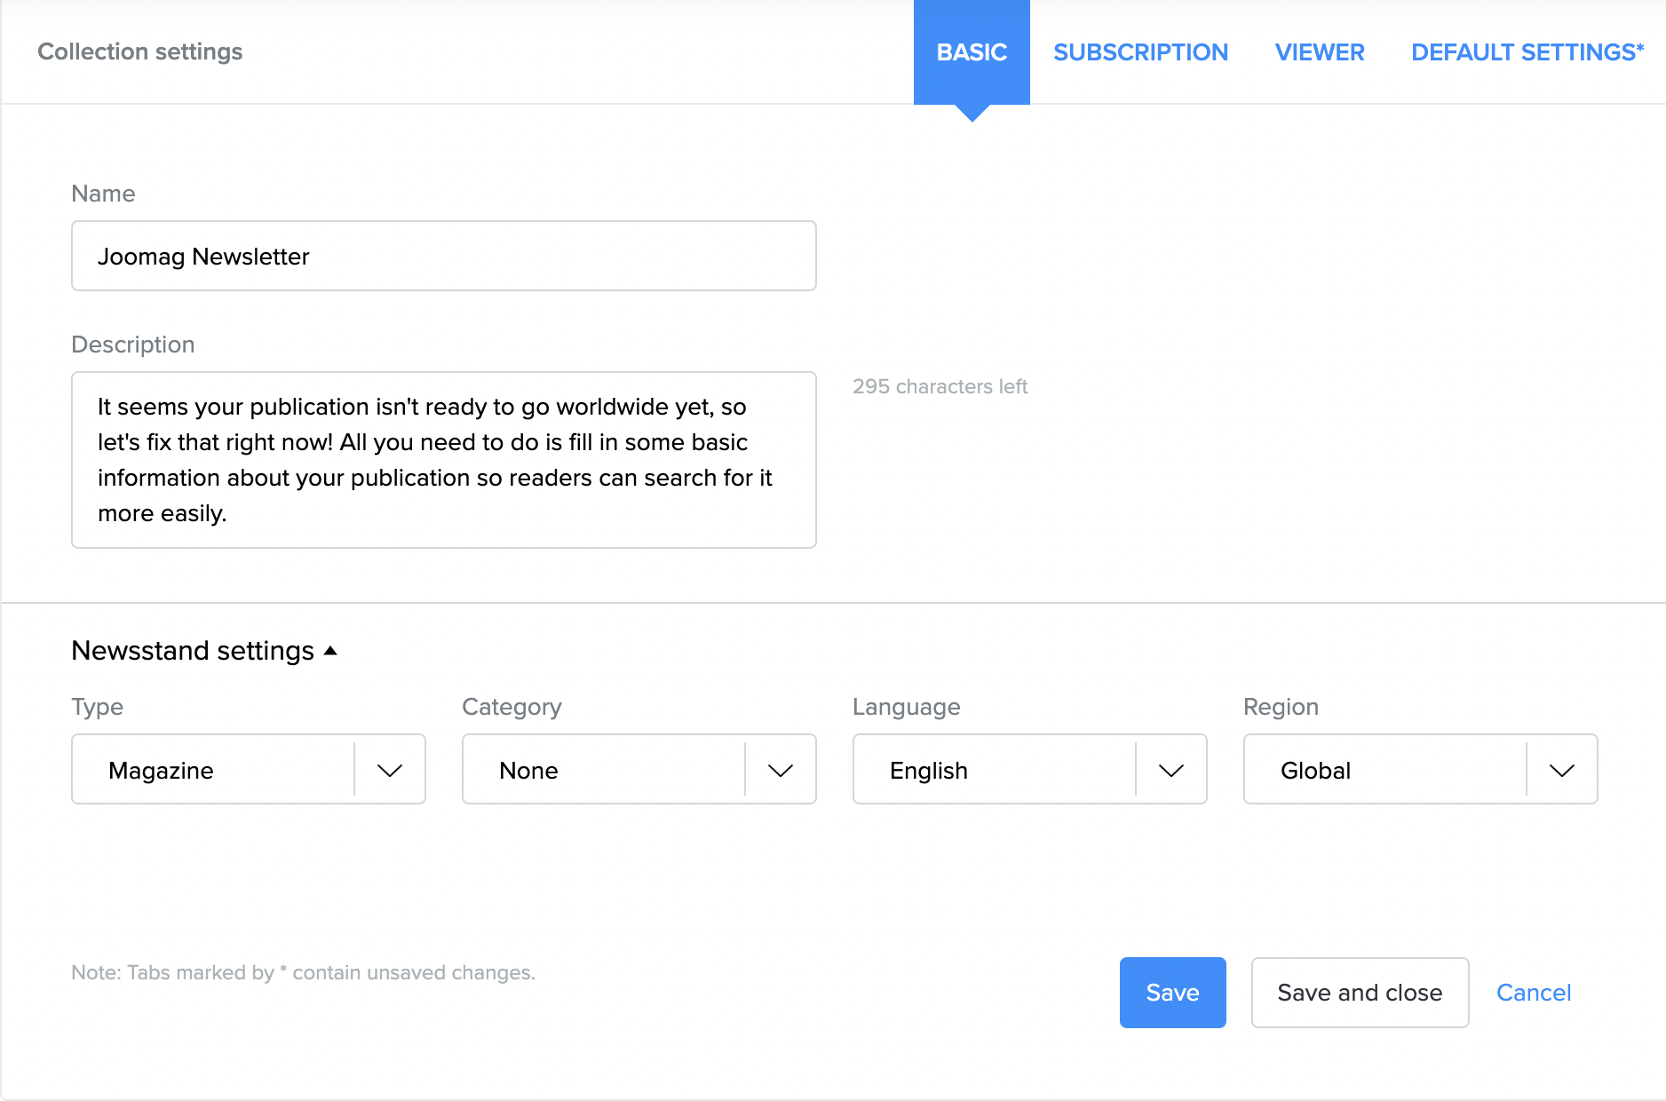Click the Newsstand settings heading text
This screenshot has height=1101, width=1666.
pos(193,651)
